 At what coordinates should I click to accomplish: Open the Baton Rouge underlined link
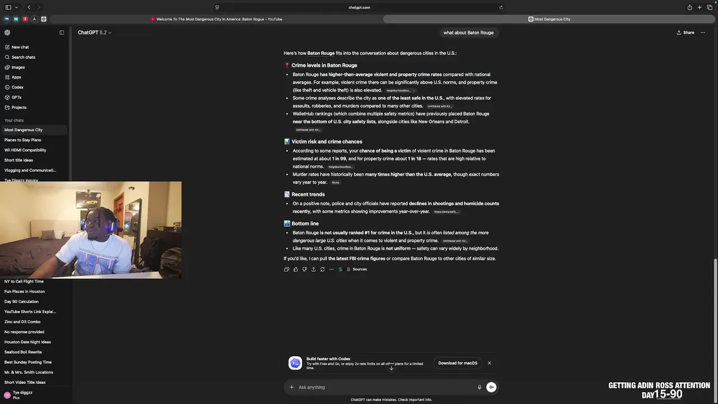tap(321, 53)
